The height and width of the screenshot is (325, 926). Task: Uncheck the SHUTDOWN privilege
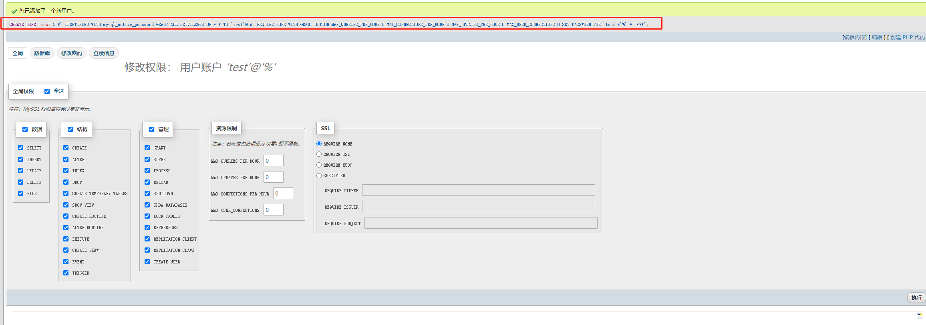click(x=147, y=193)
